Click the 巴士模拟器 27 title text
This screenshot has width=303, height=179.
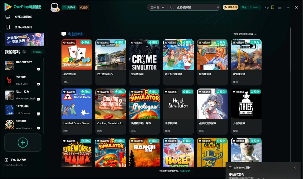(x=105, y=74)
